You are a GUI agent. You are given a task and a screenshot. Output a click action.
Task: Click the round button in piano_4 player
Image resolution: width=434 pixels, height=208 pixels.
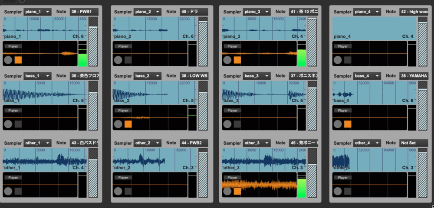point(337,60)
